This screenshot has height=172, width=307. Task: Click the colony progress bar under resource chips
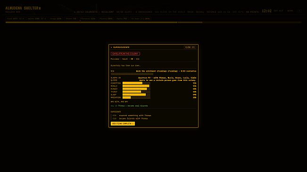pos(153,23)
